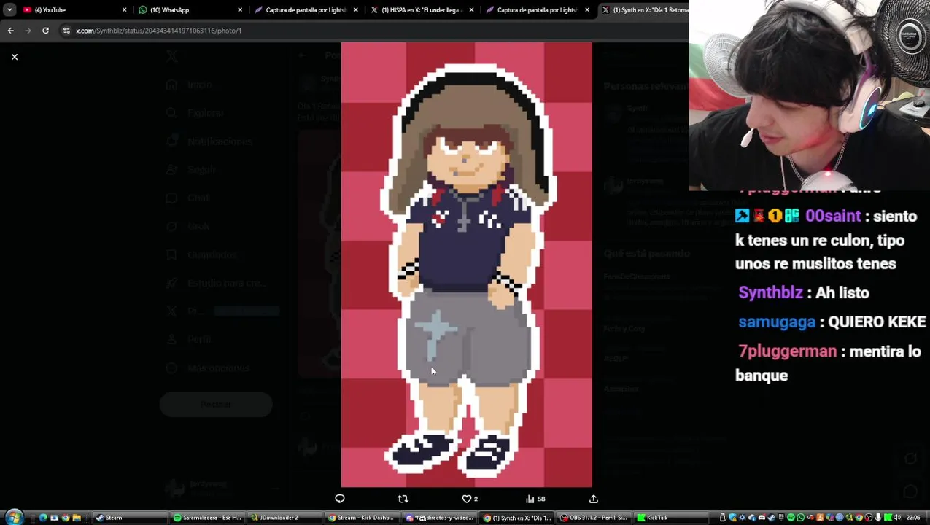
Task: Open the Discord directos-y-video taskbar button
Action: pyautogui.click(x=439, y=518)
